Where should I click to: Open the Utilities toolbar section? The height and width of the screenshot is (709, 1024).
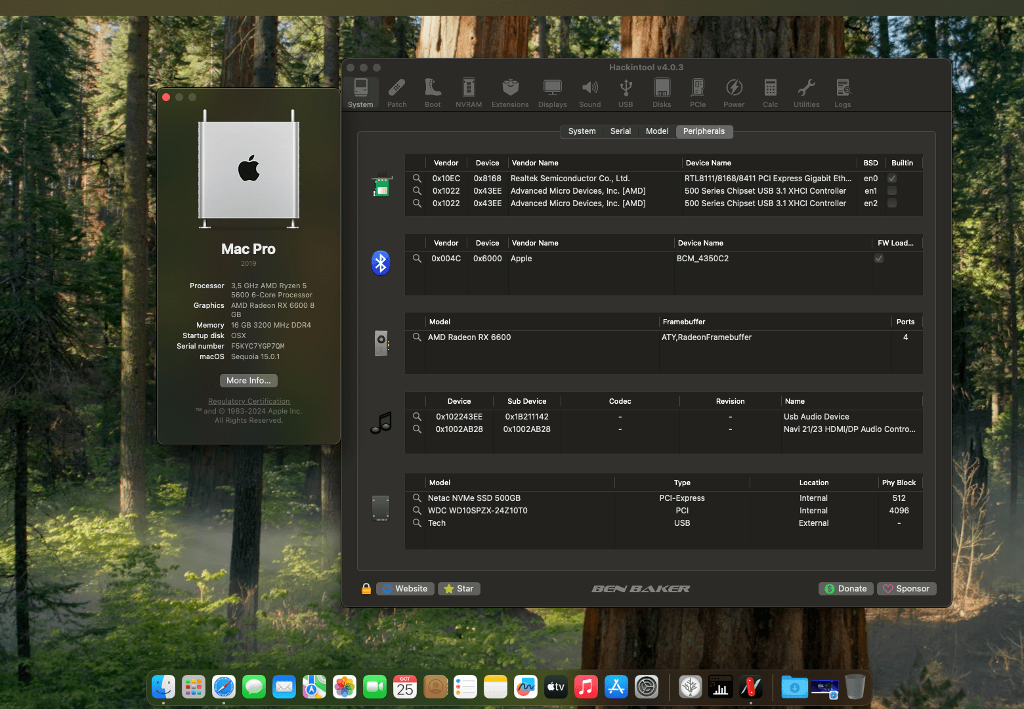click(806, 93)
